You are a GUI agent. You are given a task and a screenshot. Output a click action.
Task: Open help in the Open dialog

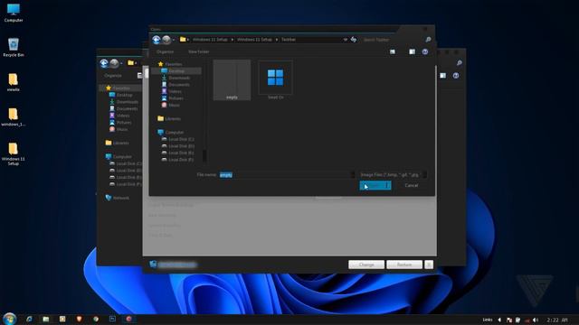pos(425,52)
